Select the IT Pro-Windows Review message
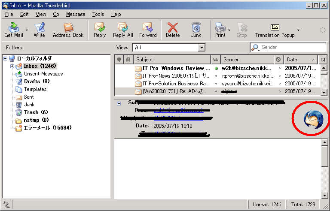 click(217, 68)
